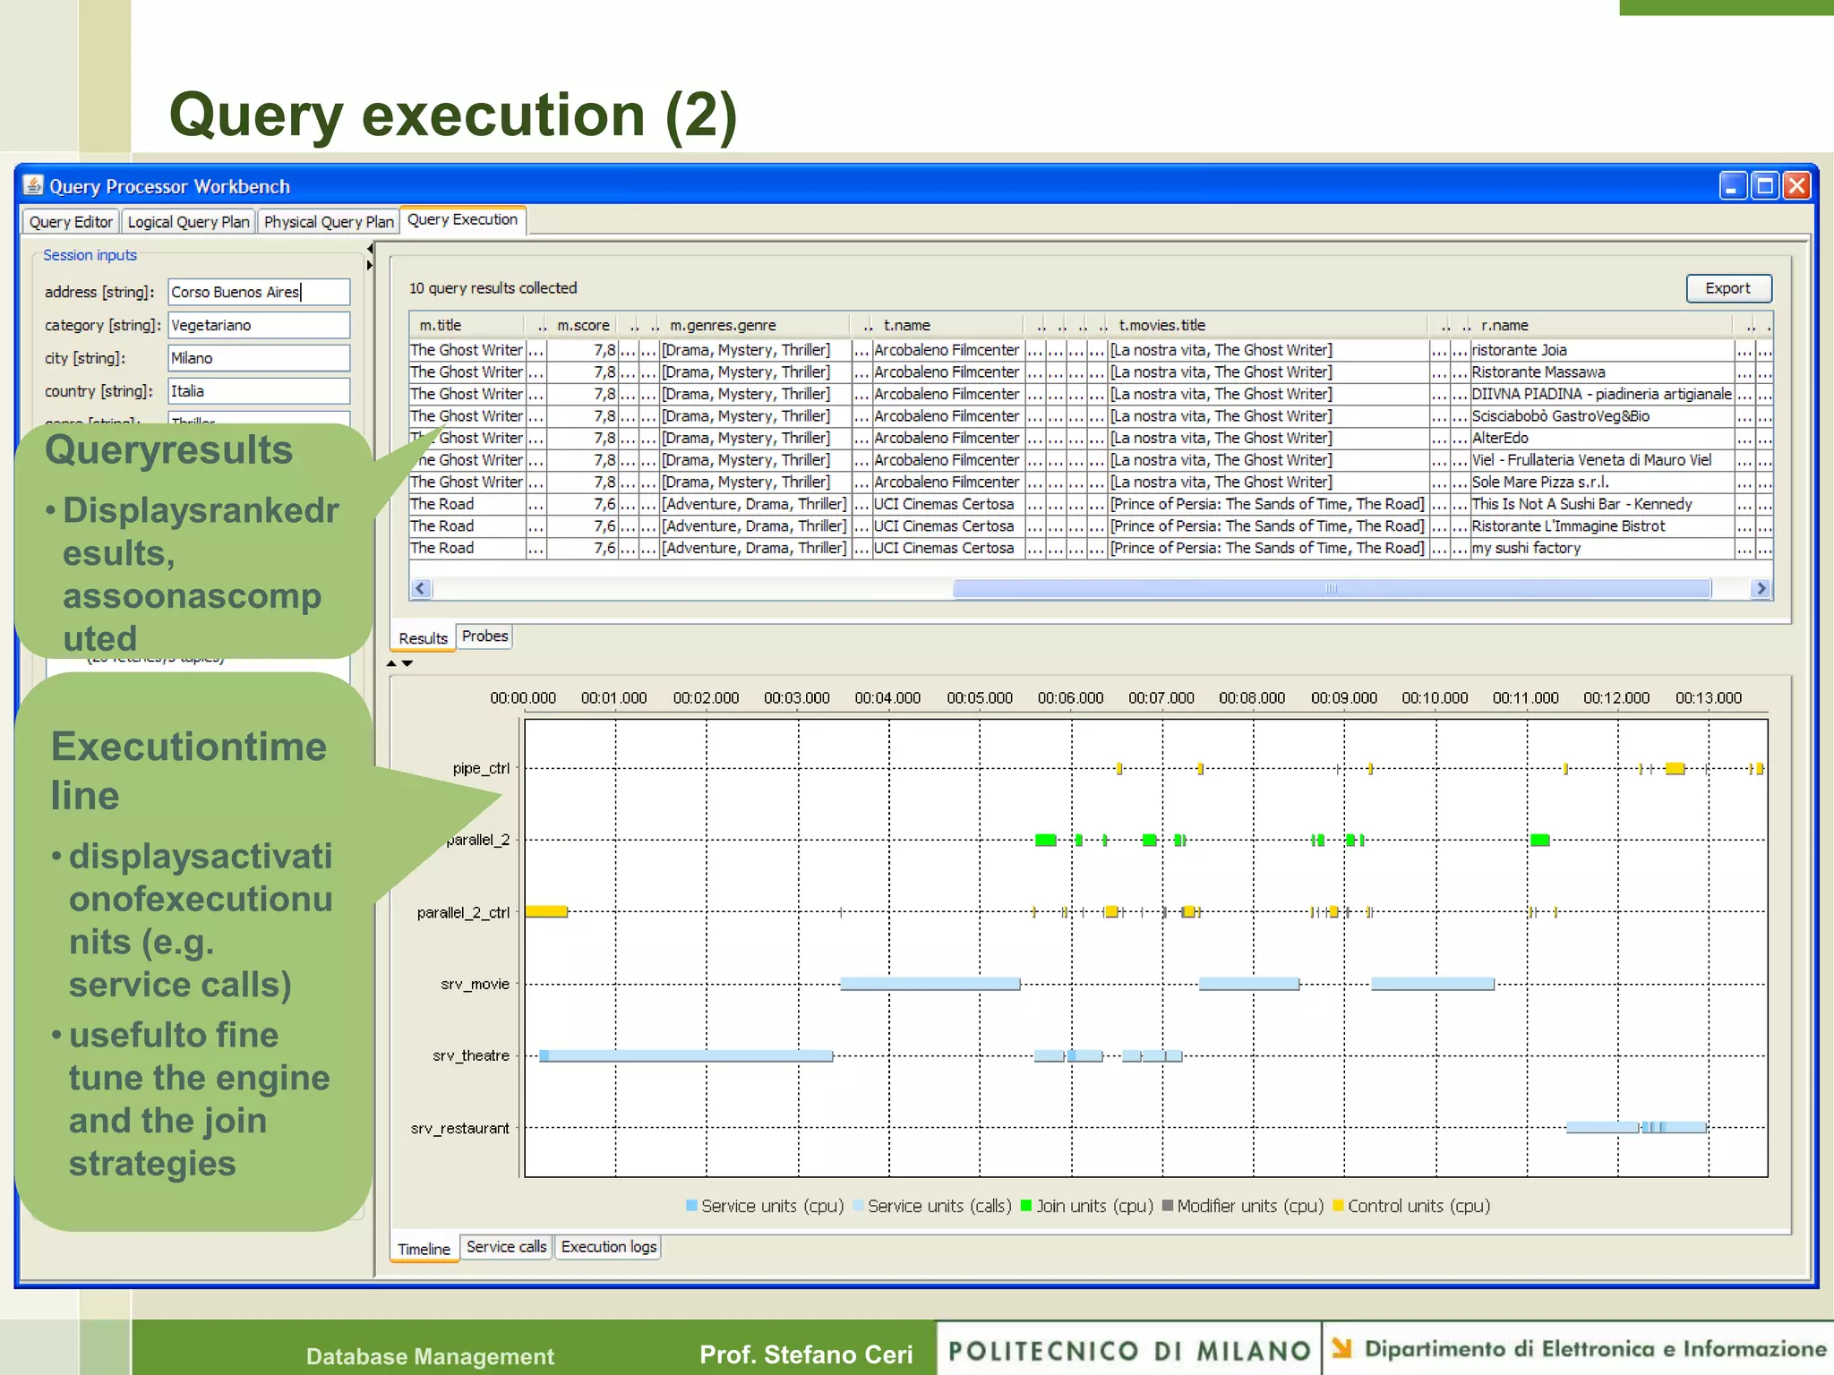Select Ristorante L'Immagine Bistrot cell

pos(1601,526)
